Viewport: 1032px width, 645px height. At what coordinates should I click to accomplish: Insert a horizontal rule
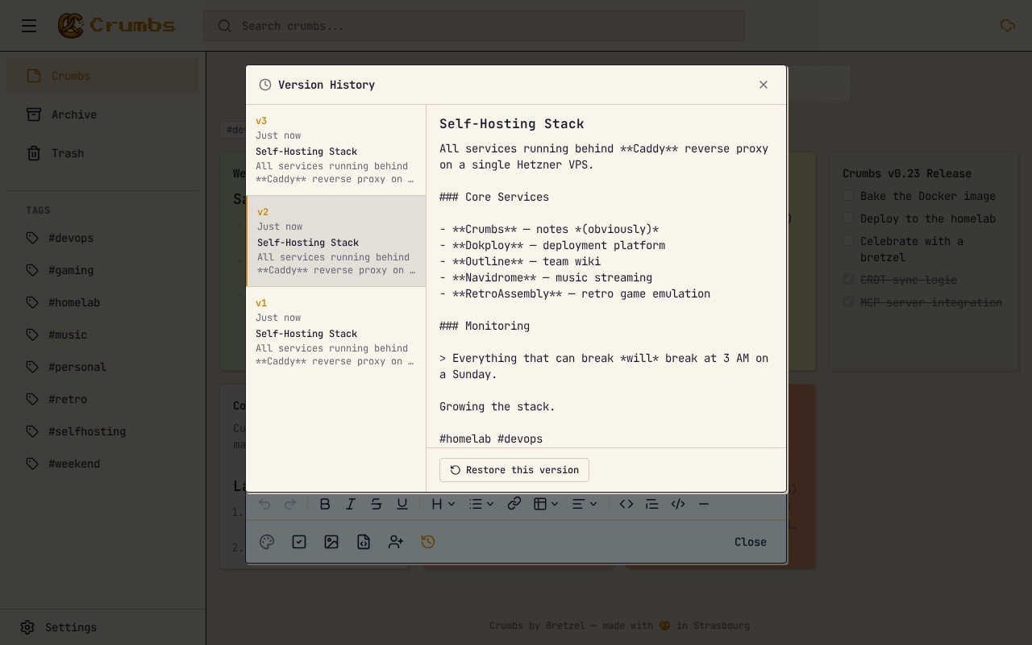coord(704,504)
